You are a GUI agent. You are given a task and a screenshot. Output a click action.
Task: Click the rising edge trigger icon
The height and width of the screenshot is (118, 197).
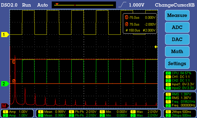(x=122, y=5)
